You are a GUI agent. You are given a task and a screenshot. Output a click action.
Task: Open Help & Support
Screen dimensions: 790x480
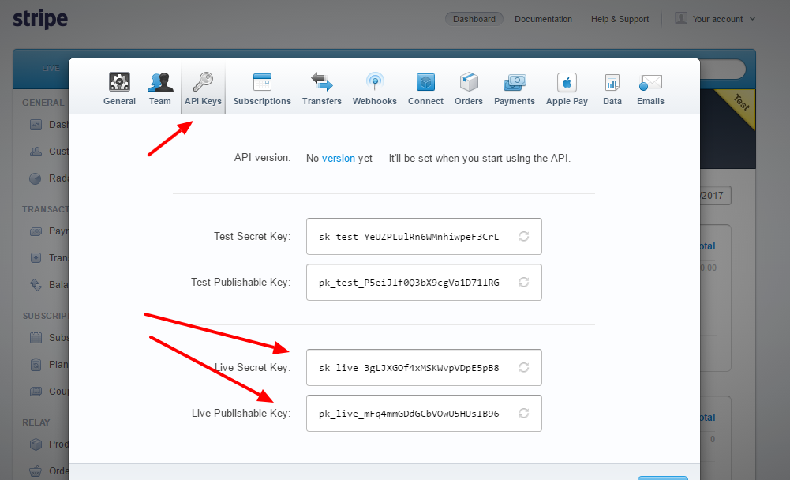click(x=620, y=19)
